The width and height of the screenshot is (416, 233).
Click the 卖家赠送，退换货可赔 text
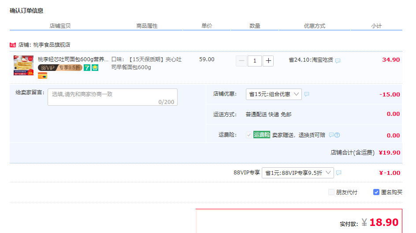click(x=298, y=135)
